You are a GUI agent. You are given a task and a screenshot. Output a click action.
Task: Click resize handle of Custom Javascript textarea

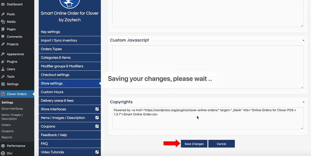[x=302, y=87]
